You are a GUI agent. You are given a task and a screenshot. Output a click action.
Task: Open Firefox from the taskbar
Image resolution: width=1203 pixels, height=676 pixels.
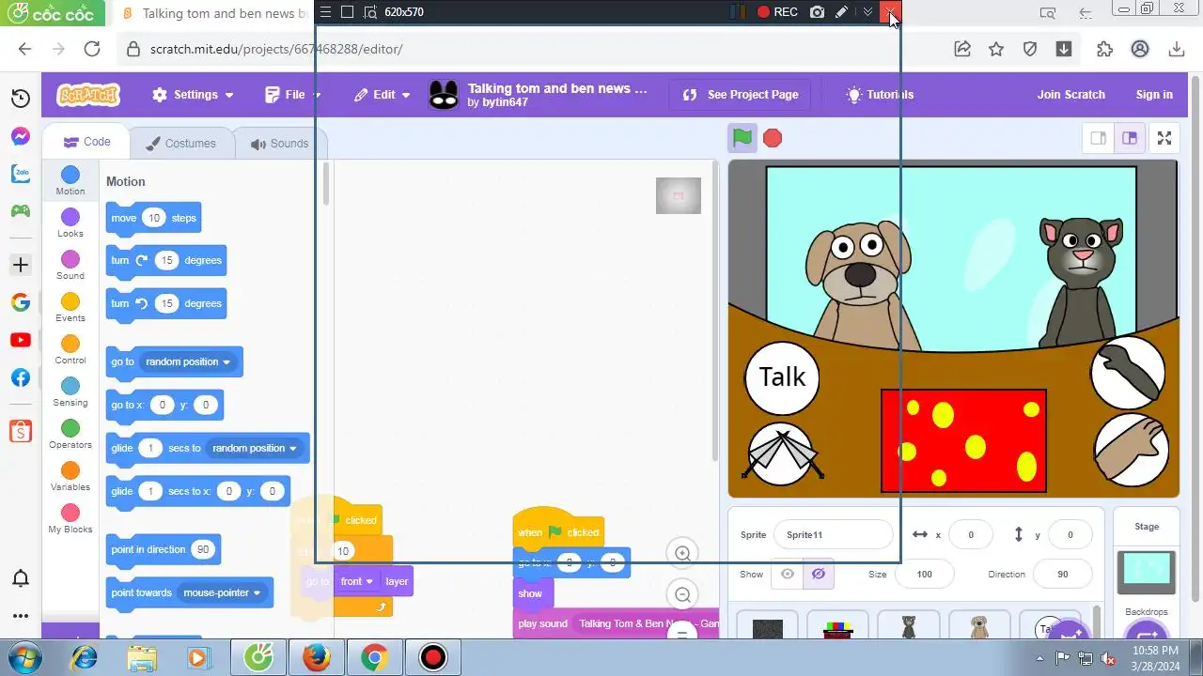316,657
